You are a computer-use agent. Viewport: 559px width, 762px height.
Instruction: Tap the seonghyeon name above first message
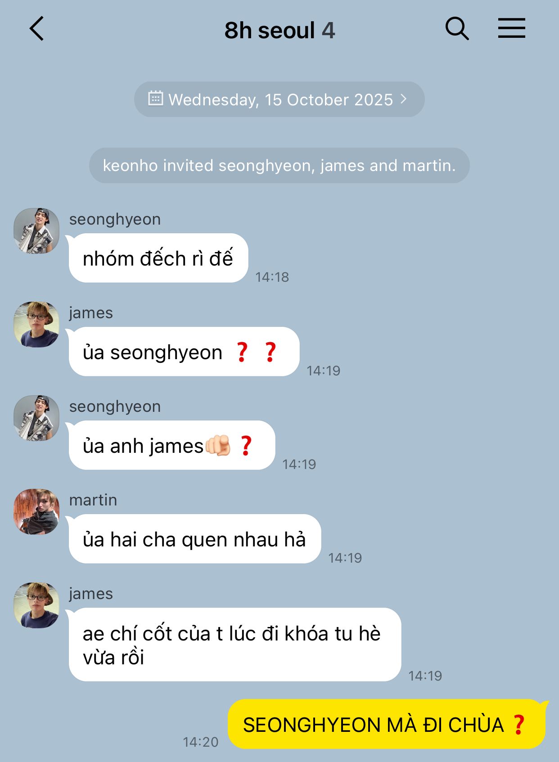click(115, 219)
